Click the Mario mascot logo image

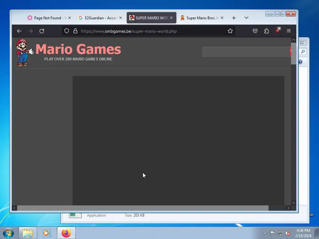point(24,52)
